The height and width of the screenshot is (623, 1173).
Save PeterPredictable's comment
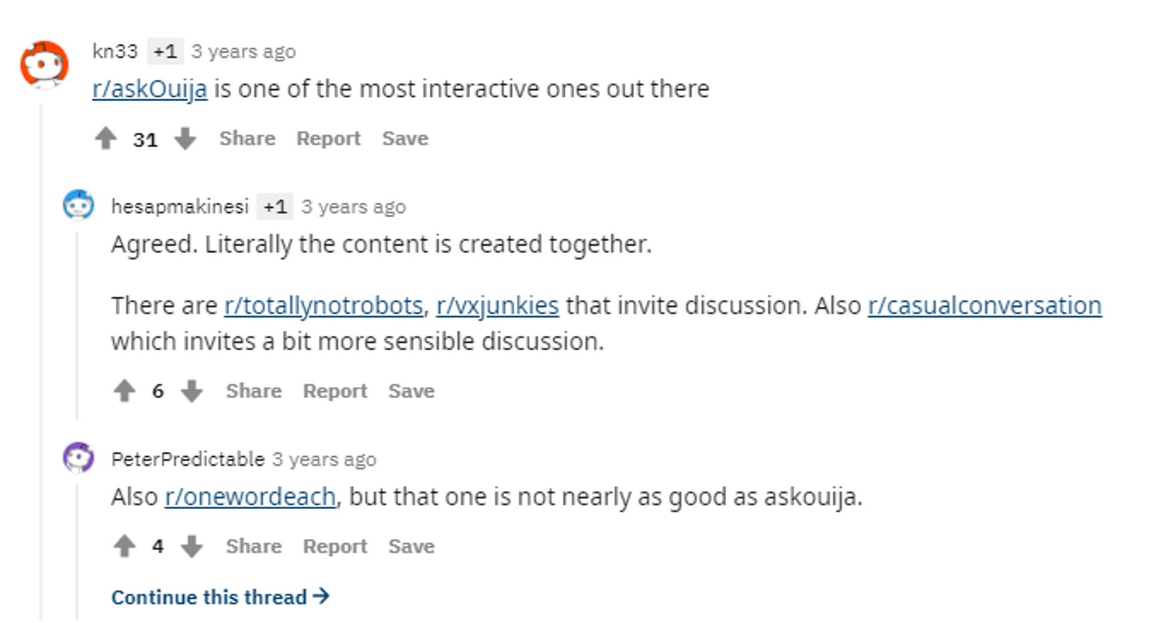pos(411,546)
